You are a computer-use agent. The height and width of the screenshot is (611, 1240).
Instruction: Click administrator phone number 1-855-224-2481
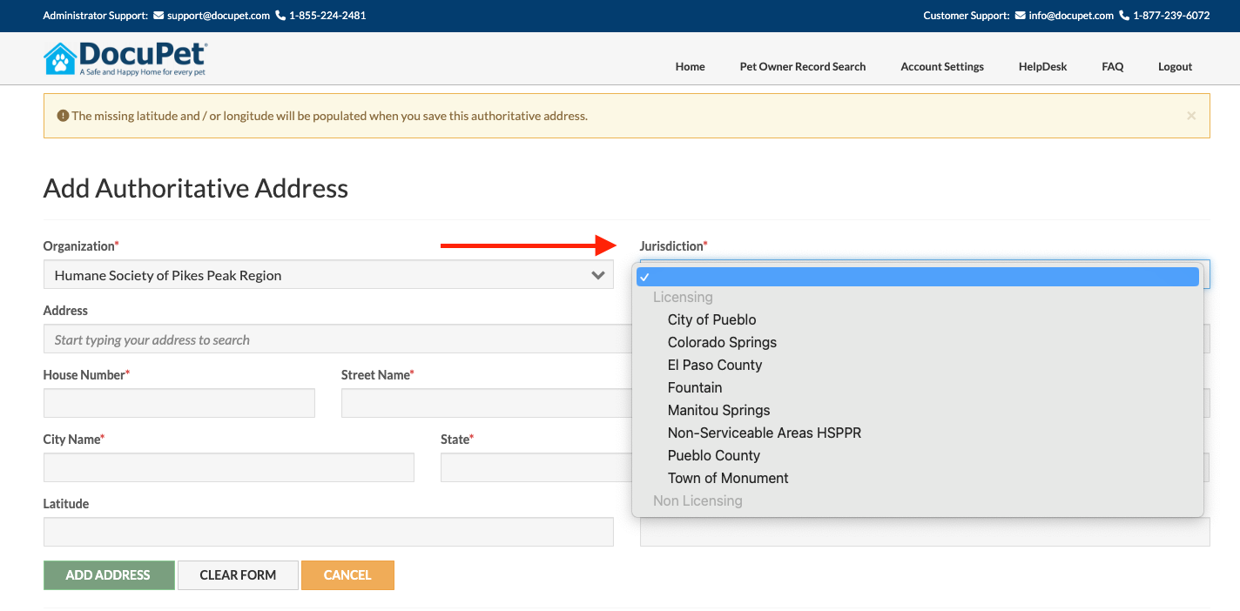click(x=327, y=16)
